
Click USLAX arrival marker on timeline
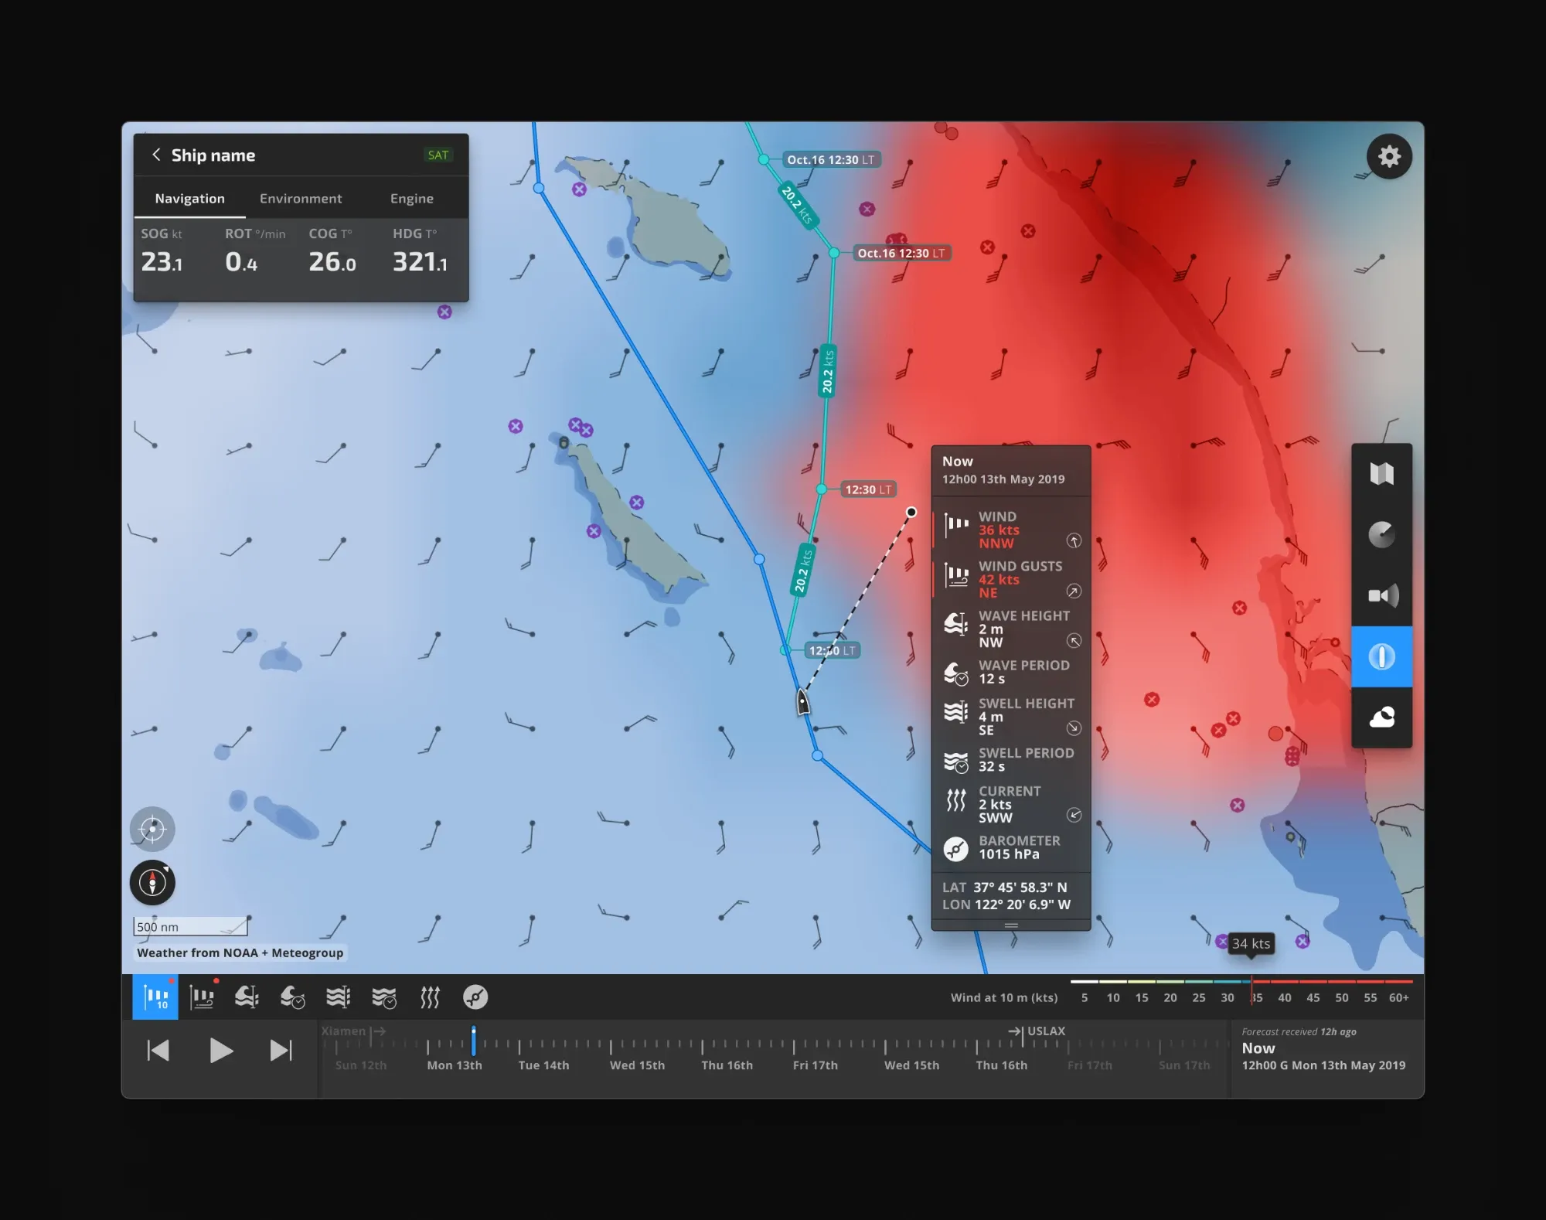coord(1037,1031)
